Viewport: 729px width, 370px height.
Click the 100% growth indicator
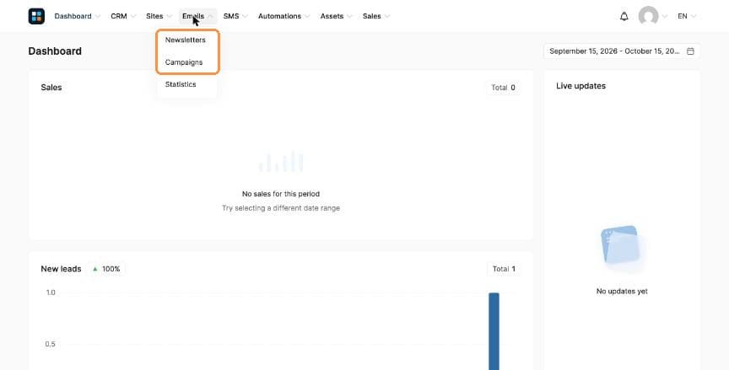click(106, 269)
